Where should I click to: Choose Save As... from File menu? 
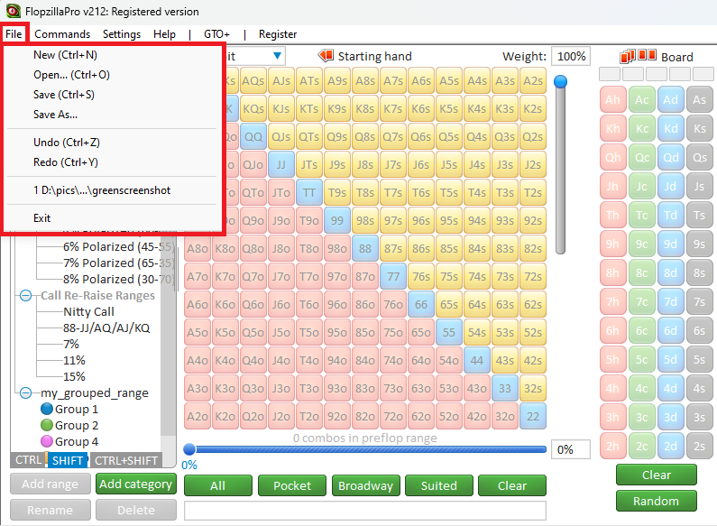tap(55, 115)
